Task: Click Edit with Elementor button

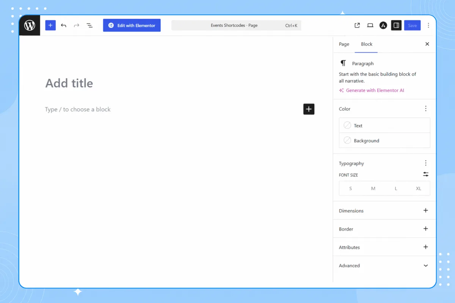Action: pyautogui.click(x=132, y=25)
